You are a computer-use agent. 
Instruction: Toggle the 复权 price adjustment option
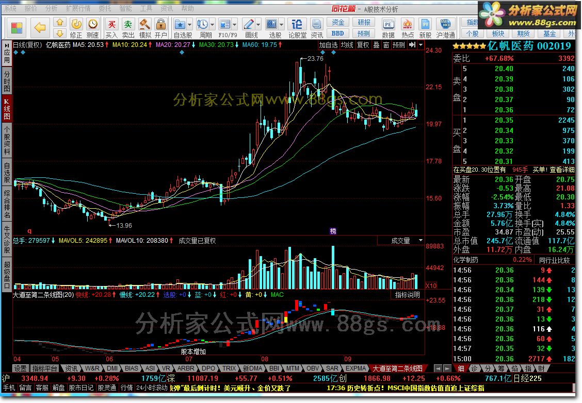point(363,45)
